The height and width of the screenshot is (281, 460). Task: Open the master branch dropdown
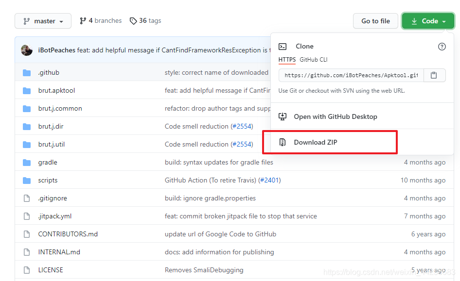click(x=43, y=21)
